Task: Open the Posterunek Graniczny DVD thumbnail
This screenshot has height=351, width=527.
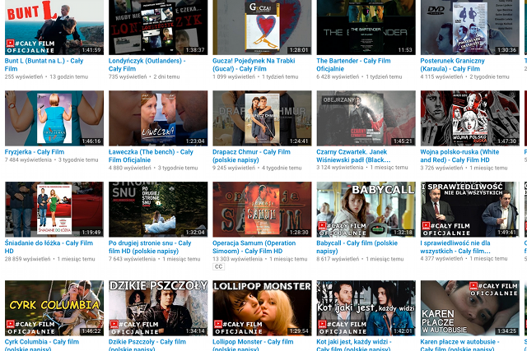Action: pos(469,27)
